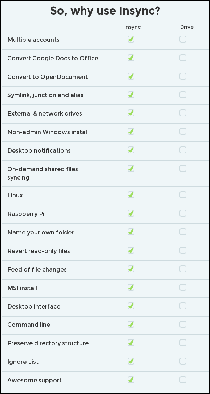Toggle Insync checkbox for Awesome support
210x394 pixels.
point(131,380)
